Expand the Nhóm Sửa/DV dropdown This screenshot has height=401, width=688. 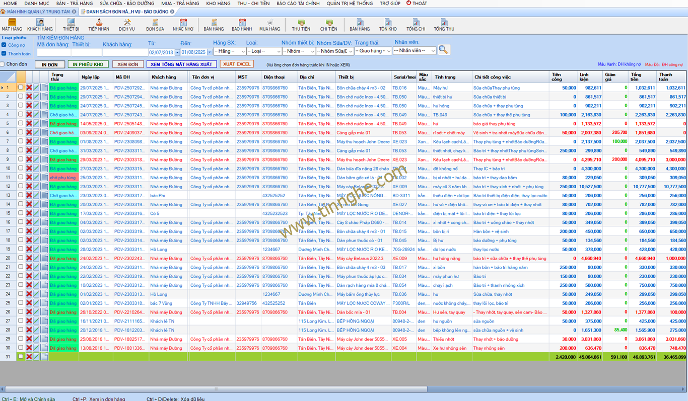[x=335, y=51]
